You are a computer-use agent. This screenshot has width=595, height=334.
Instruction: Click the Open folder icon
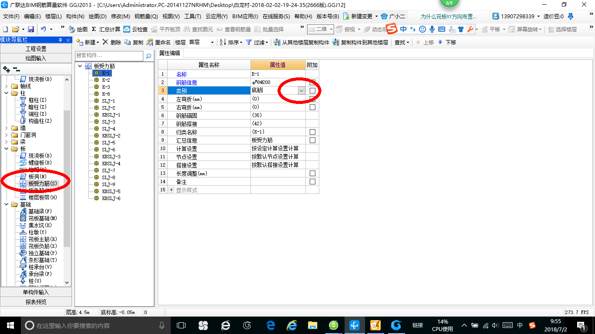[x=16, y=29]
